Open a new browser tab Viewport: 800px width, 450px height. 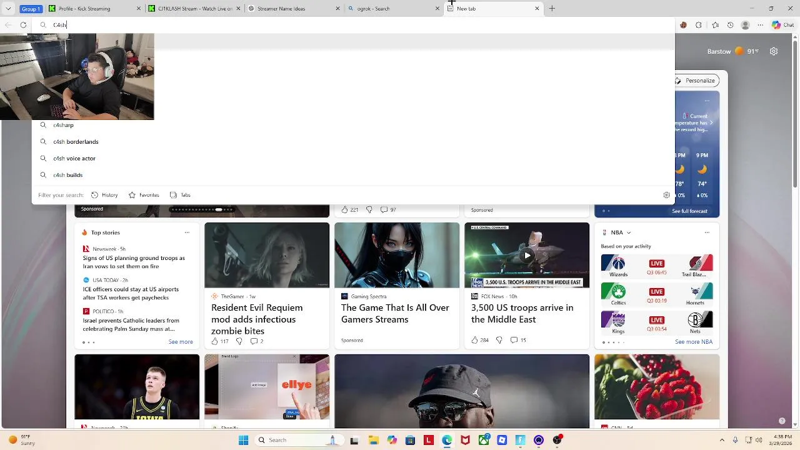tap(552, 9)
